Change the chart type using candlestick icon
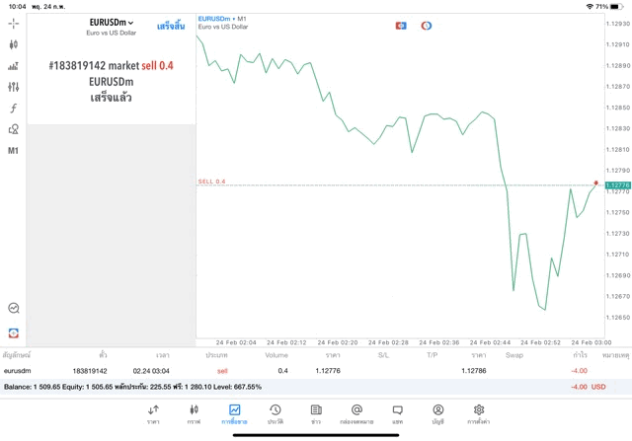 [13, 44]
